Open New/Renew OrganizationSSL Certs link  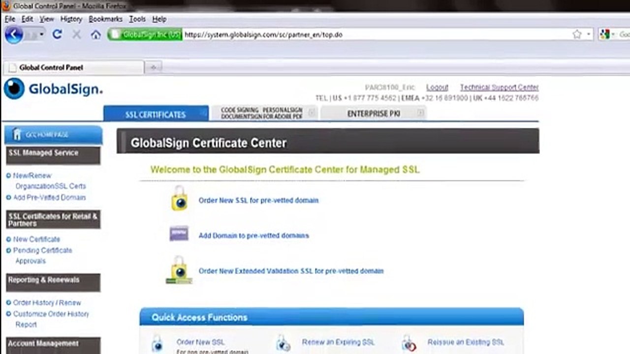point(49,181)
